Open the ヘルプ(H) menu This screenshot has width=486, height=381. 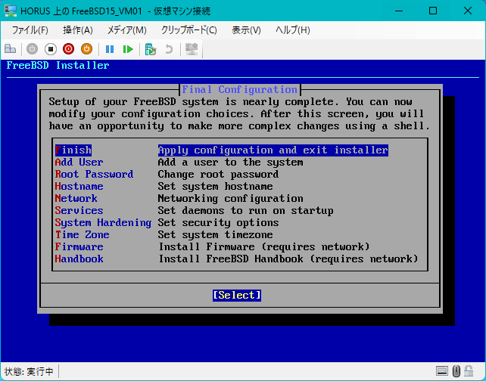[x=293, y=30]
